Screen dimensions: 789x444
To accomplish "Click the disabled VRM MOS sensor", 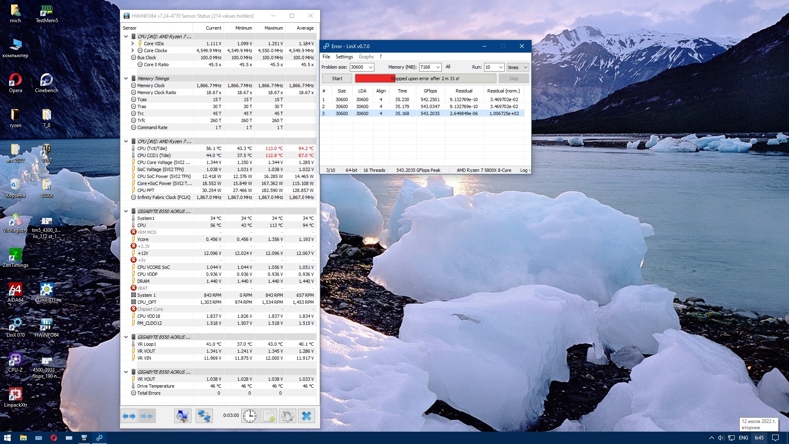I will tap(147, 232).
